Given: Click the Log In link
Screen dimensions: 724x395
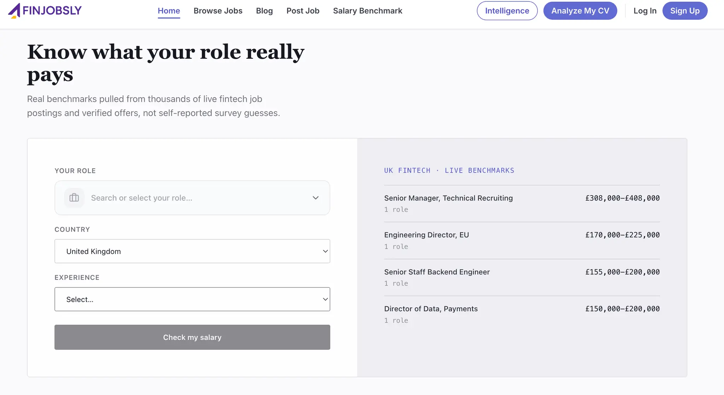Looking at the screenshot, I should point(645,11).
